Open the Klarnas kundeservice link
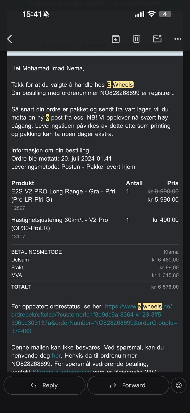Image resolution: width=190 pixels, height=413 pixels. coord(62,371)
